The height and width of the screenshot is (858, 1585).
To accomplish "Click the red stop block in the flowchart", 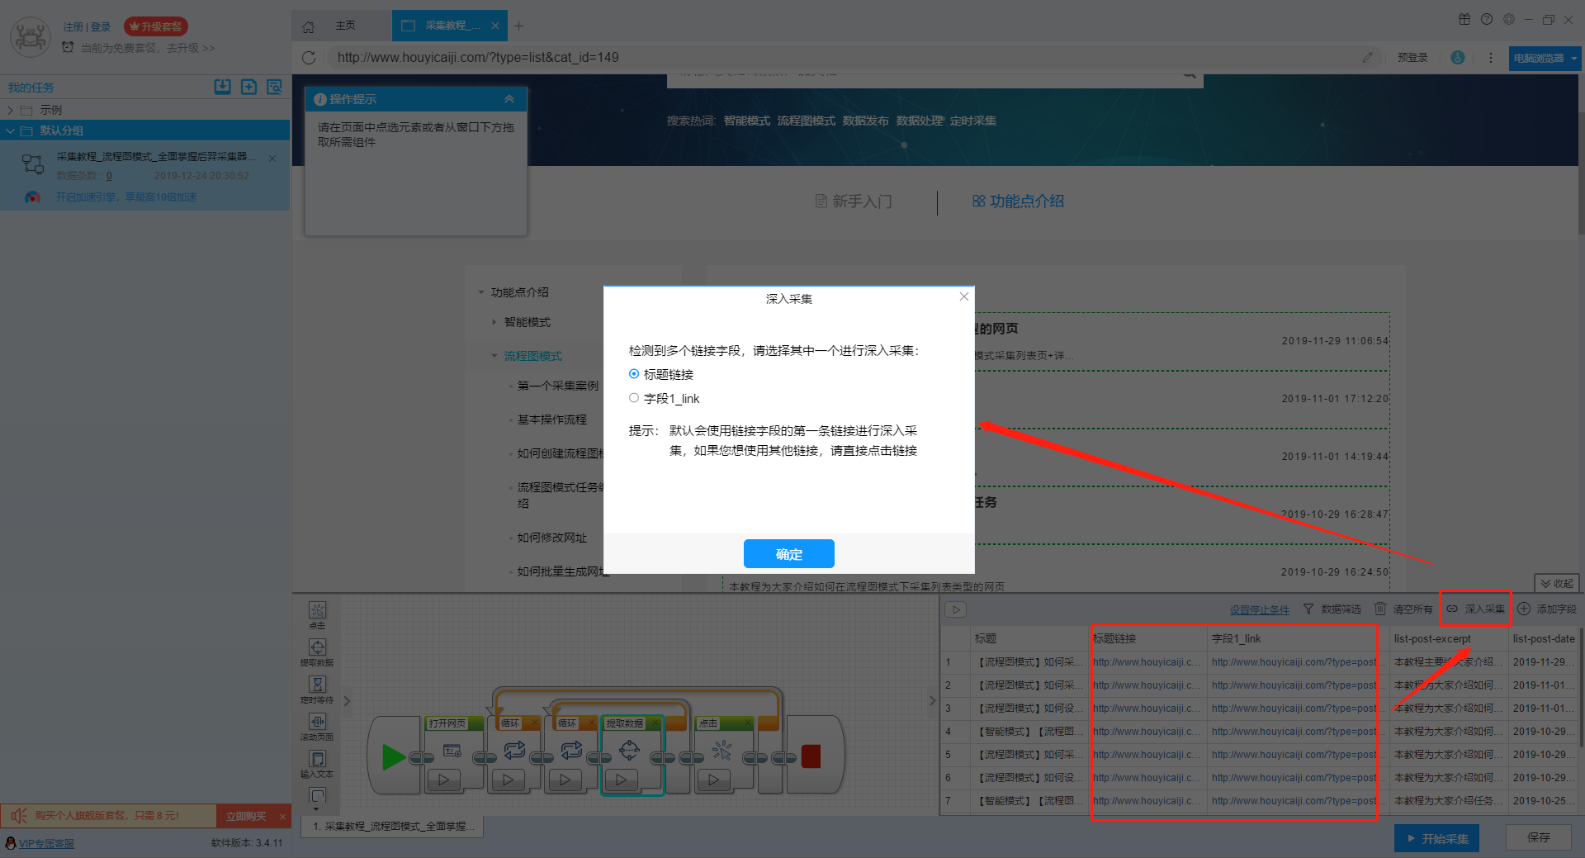I will (811, 756).
